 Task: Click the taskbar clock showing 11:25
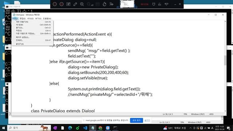coord(220,128)
